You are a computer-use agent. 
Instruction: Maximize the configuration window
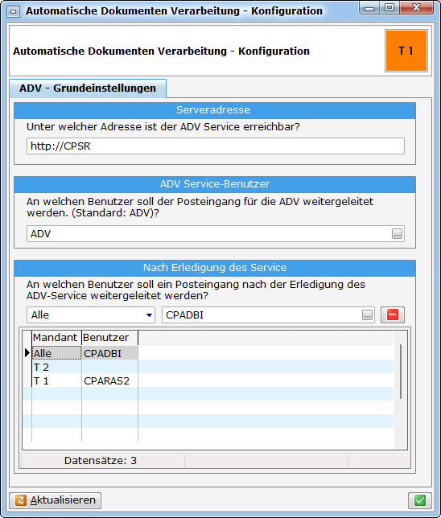coord(390,7)
